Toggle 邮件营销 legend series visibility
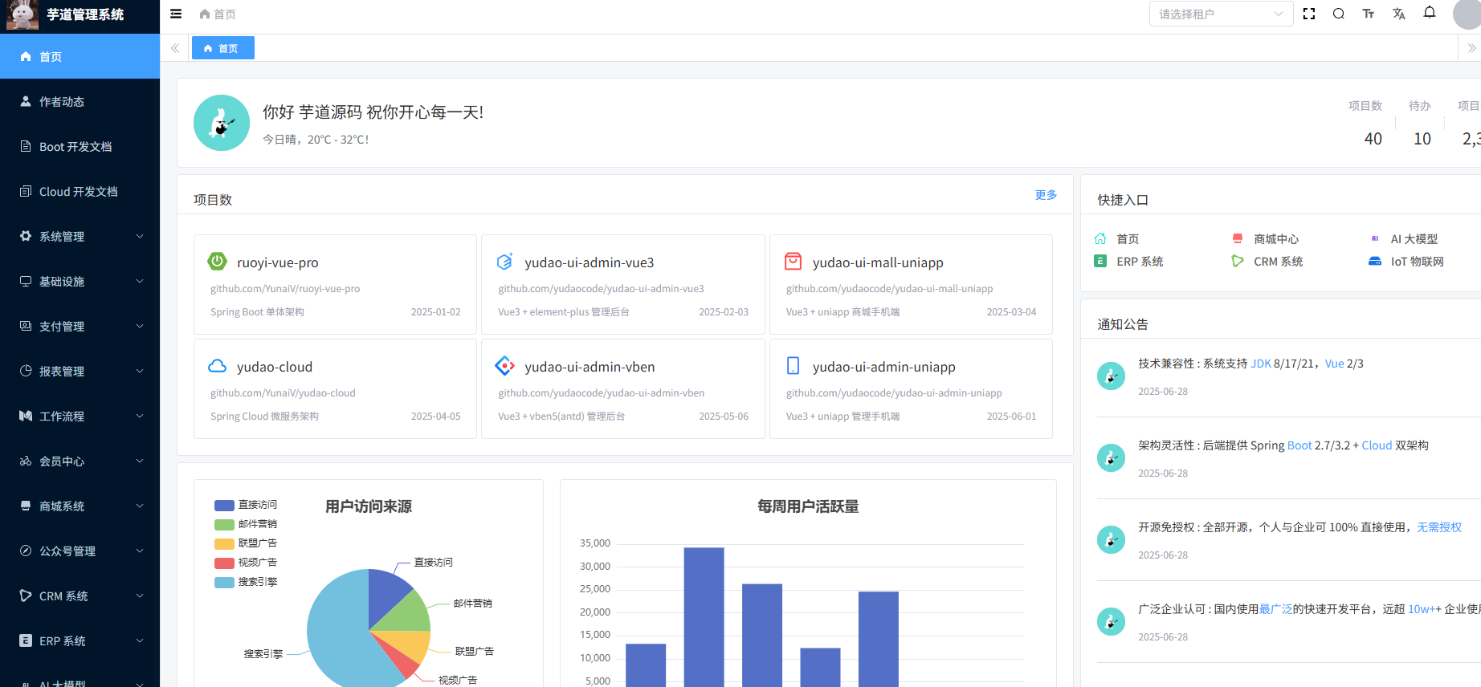Viewport: 1481px width, 687px height. click(246, 524)
